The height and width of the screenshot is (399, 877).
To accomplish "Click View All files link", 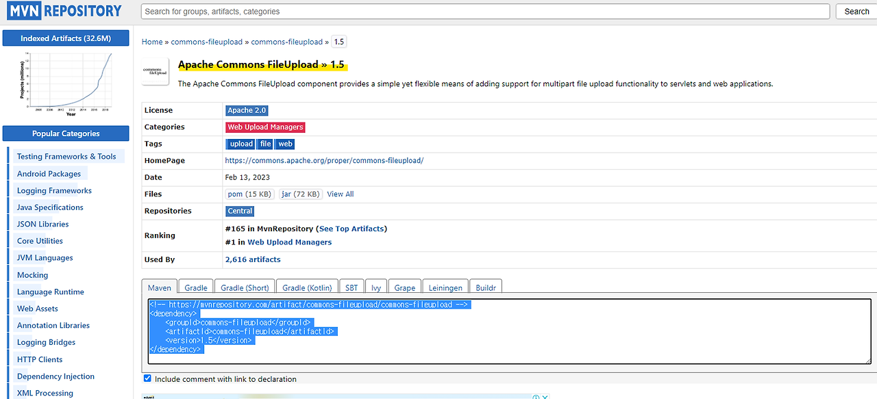I will point(341,194).
